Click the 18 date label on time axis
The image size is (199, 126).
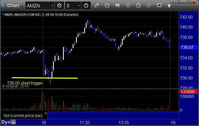tap(44, 123)
